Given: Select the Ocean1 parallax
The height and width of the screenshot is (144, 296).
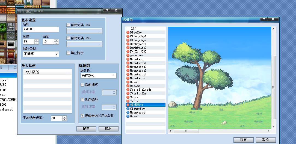Looking at the screenshot, I should pos(145,82).
